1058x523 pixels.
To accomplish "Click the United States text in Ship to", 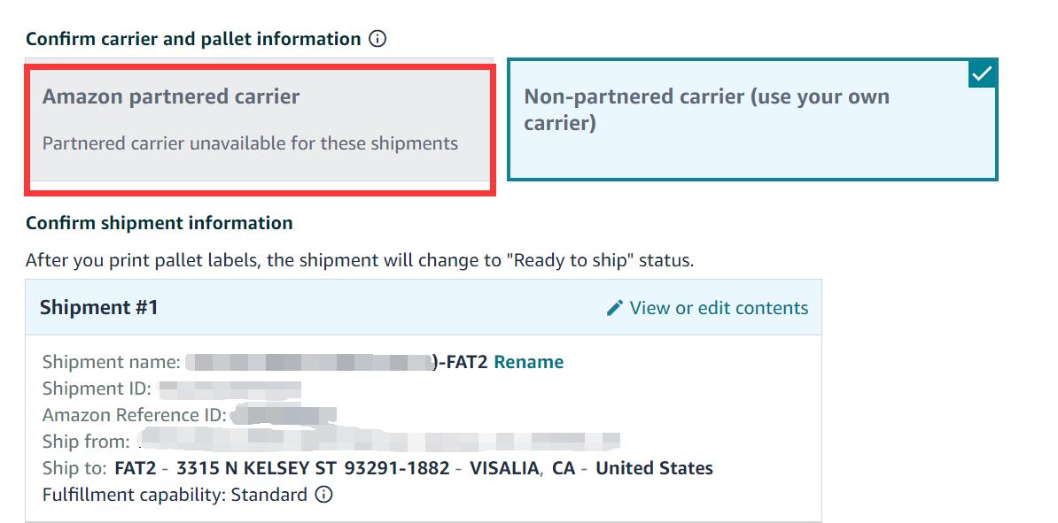I will pos(654,468).
